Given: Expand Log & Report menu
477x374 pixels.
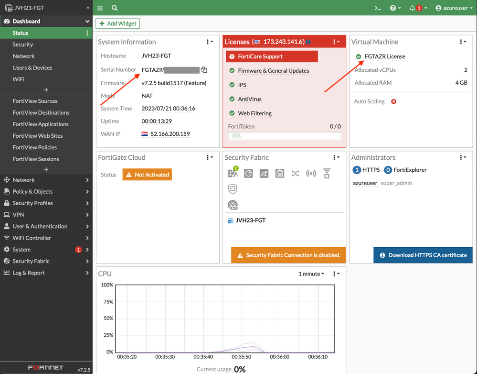Looking at the screenshot, I should [x=46, y=273].
